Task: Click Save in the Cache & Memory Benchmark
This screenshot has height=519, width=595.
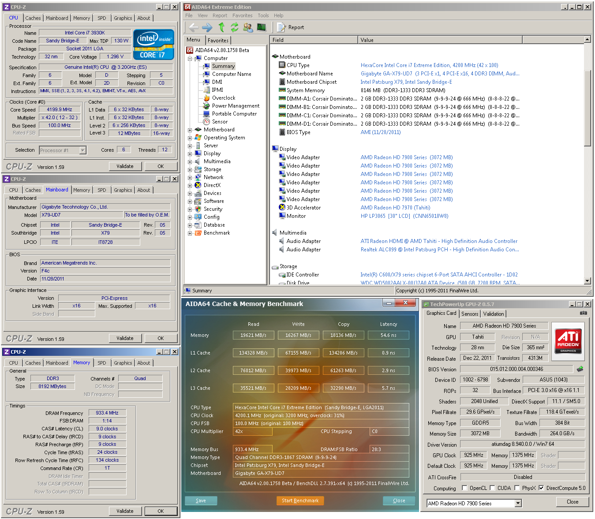Action: click(x=201, y=500)
